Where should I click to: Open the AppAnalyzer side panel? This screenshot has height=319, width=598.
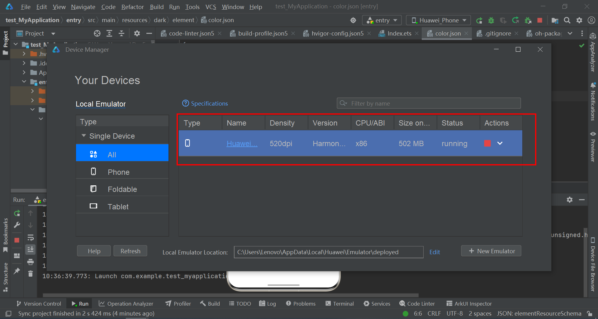pos(593,52)
